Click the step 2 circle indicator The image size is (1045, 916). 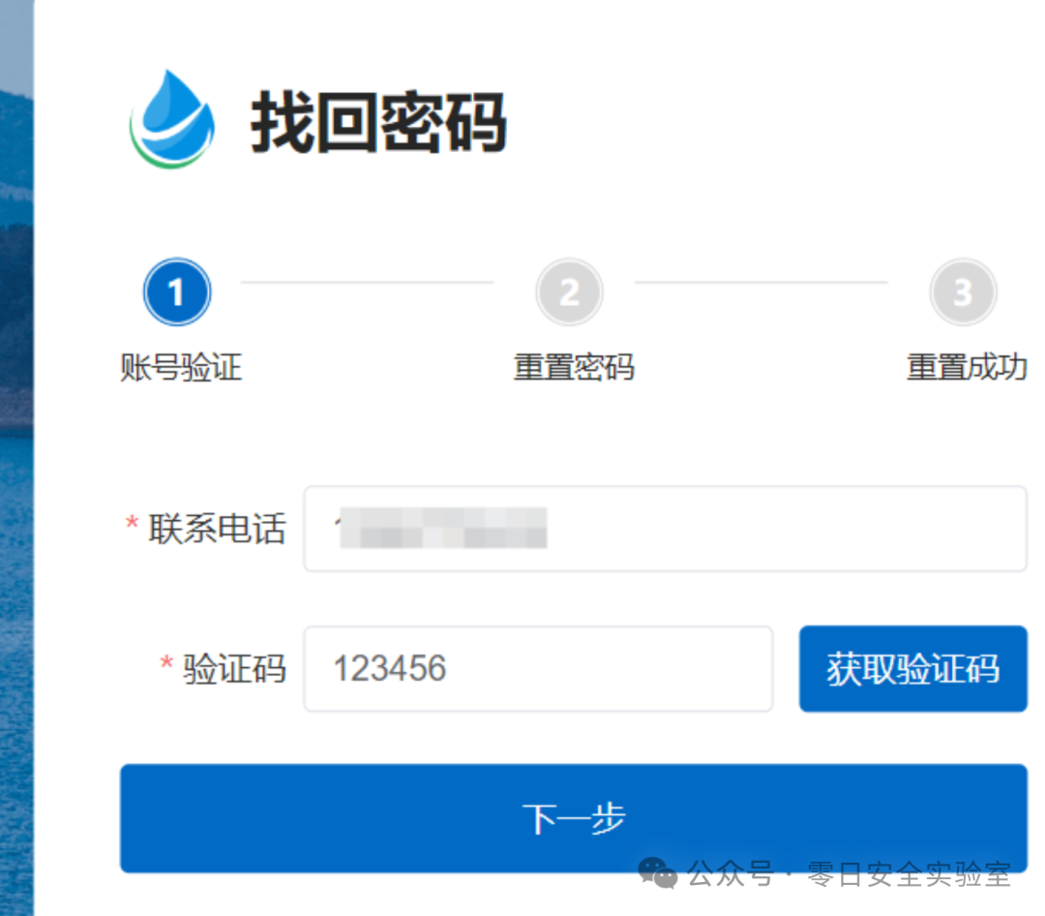click(569, 291)
